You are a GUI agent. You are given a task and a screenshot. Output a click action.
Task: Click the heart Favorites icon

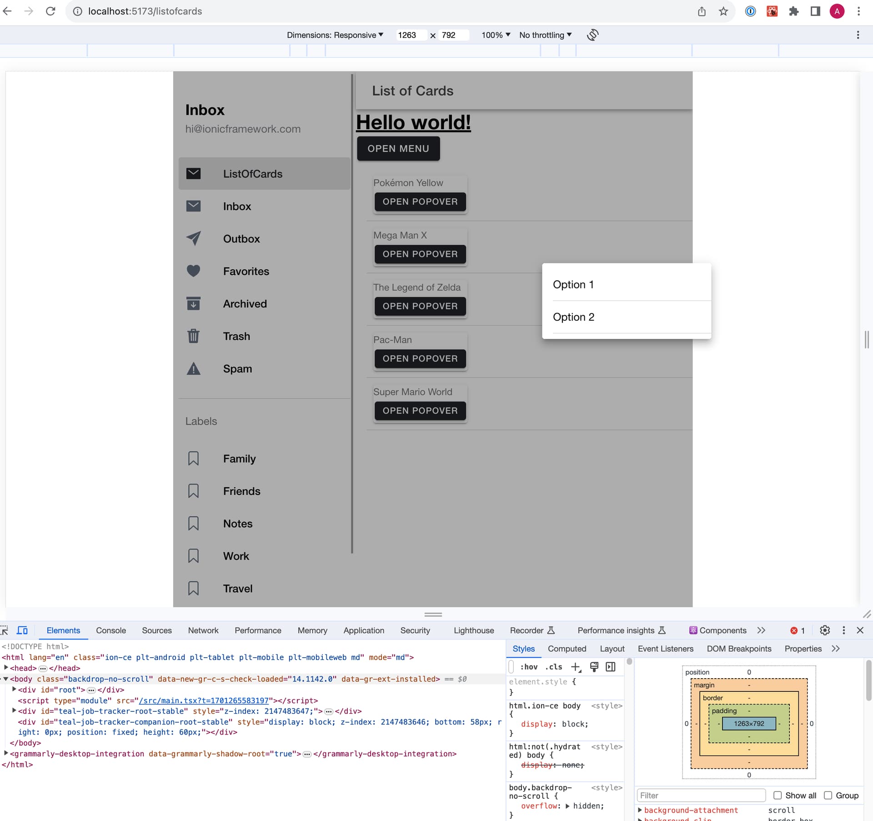point(194,271)
